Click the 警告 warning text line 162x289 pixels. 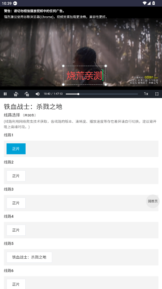(x=34, y=11)
